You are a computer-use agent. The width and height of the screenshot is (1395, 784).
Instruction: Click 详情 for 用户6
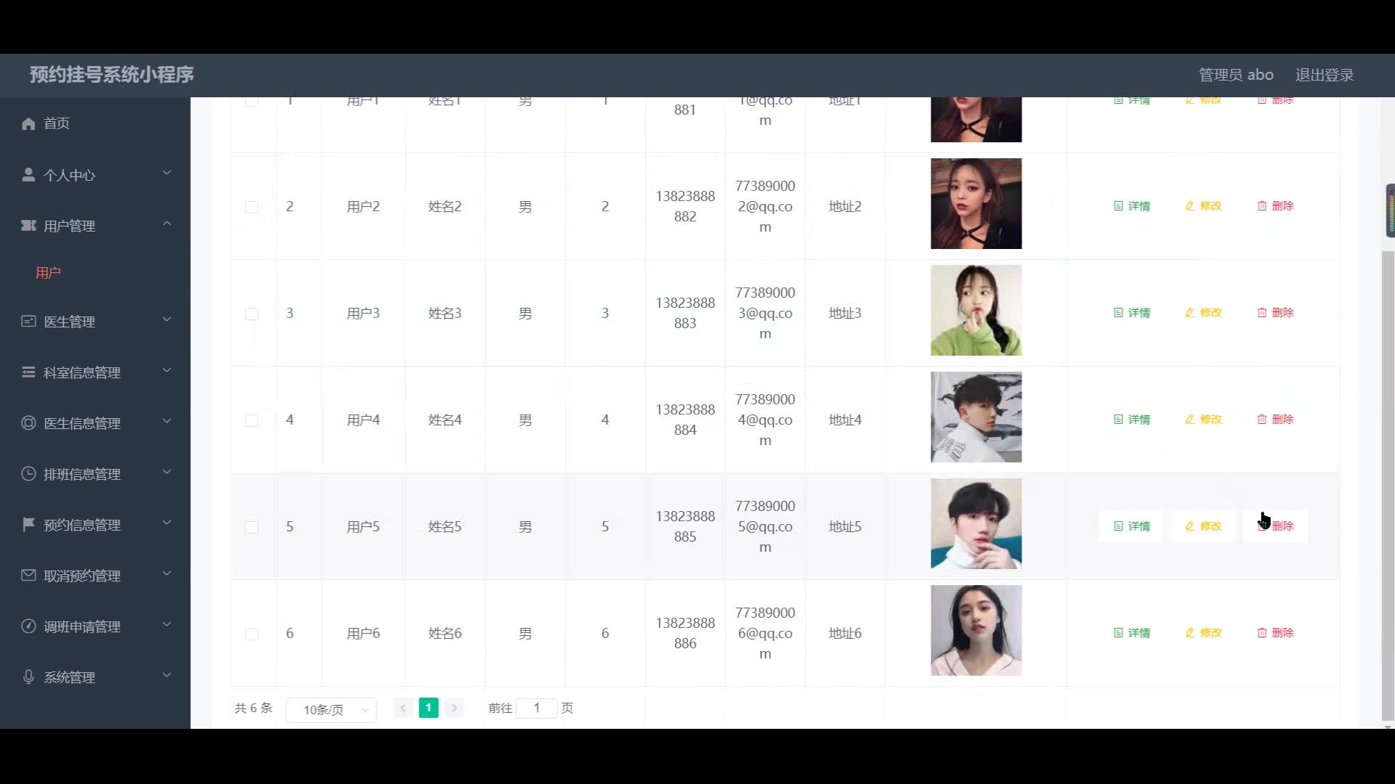click(x=1131, y=633)
